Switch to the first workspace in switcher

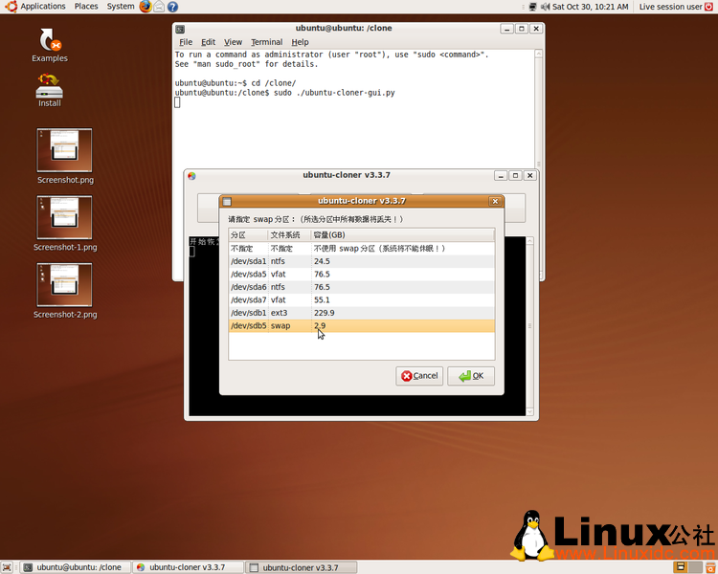click(681, 566)
